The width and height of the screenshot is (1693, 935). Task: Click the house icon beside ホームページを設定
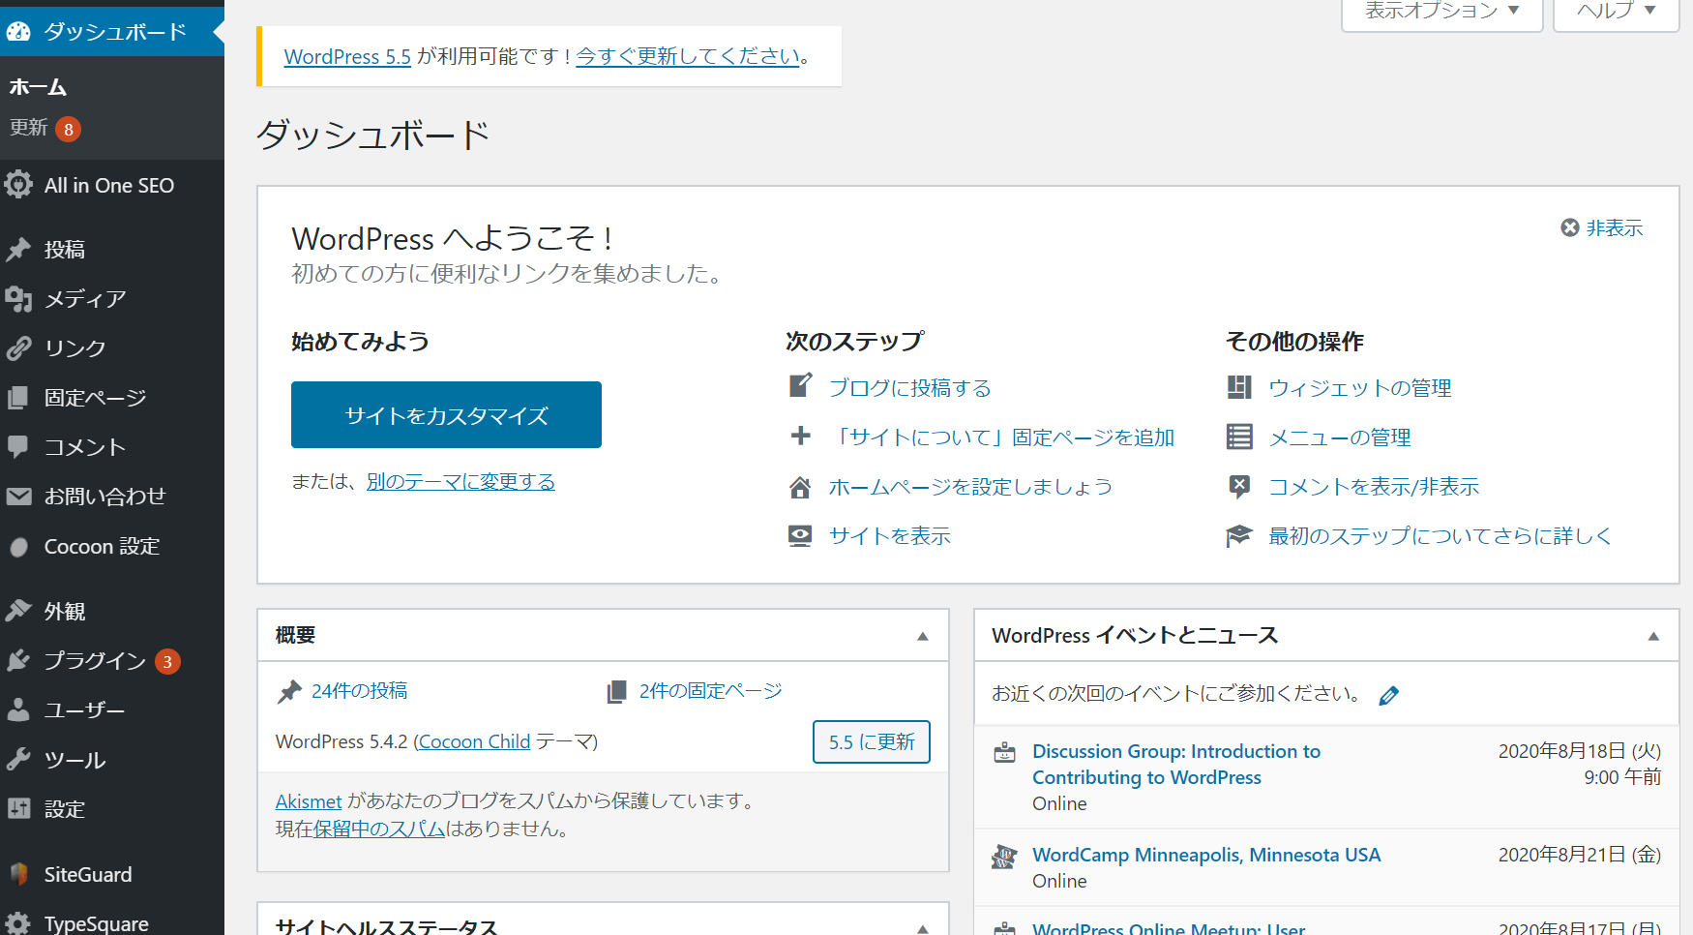point(800,487)
